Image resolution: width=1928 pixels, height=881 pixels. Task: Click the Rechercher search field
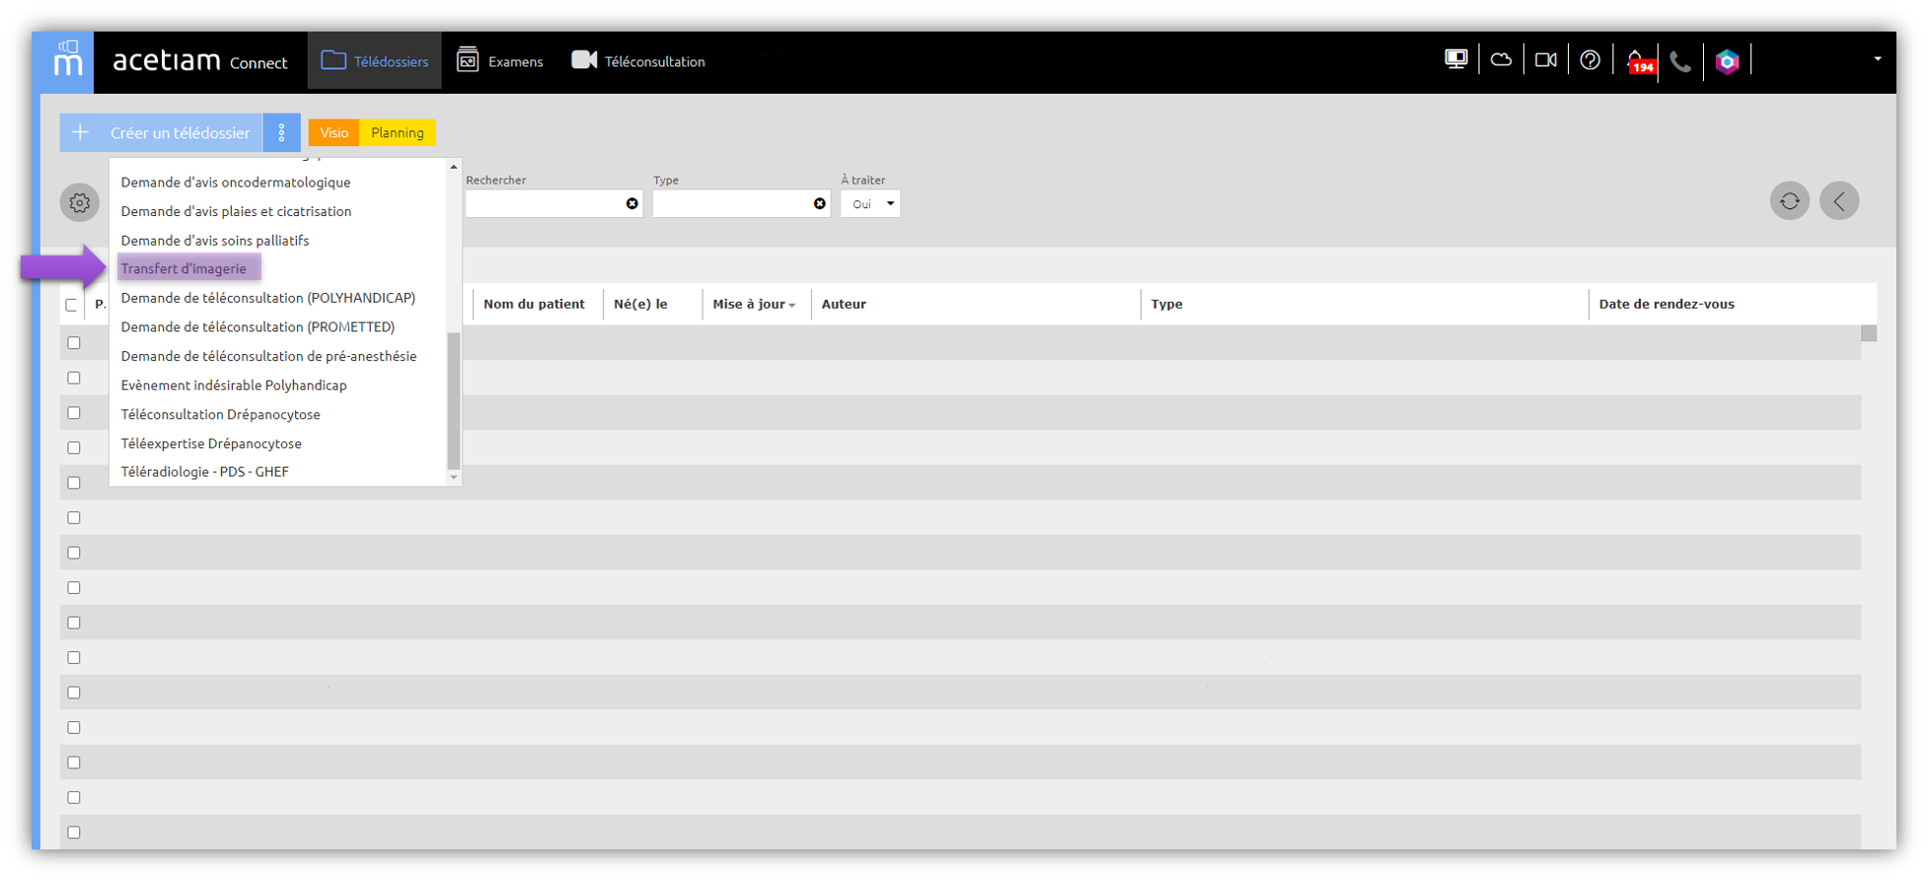[x=545, y=204]
